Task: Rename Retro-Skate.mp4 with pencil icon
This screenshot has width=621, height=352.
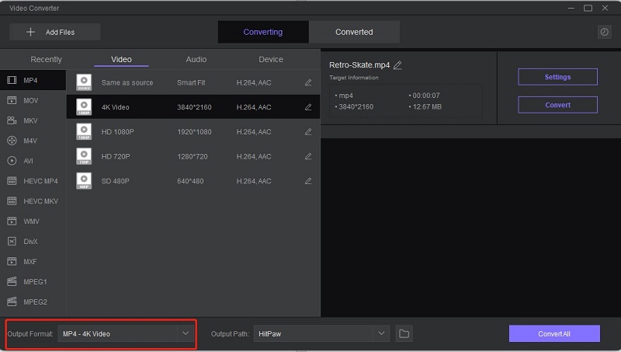Action: 397,65
